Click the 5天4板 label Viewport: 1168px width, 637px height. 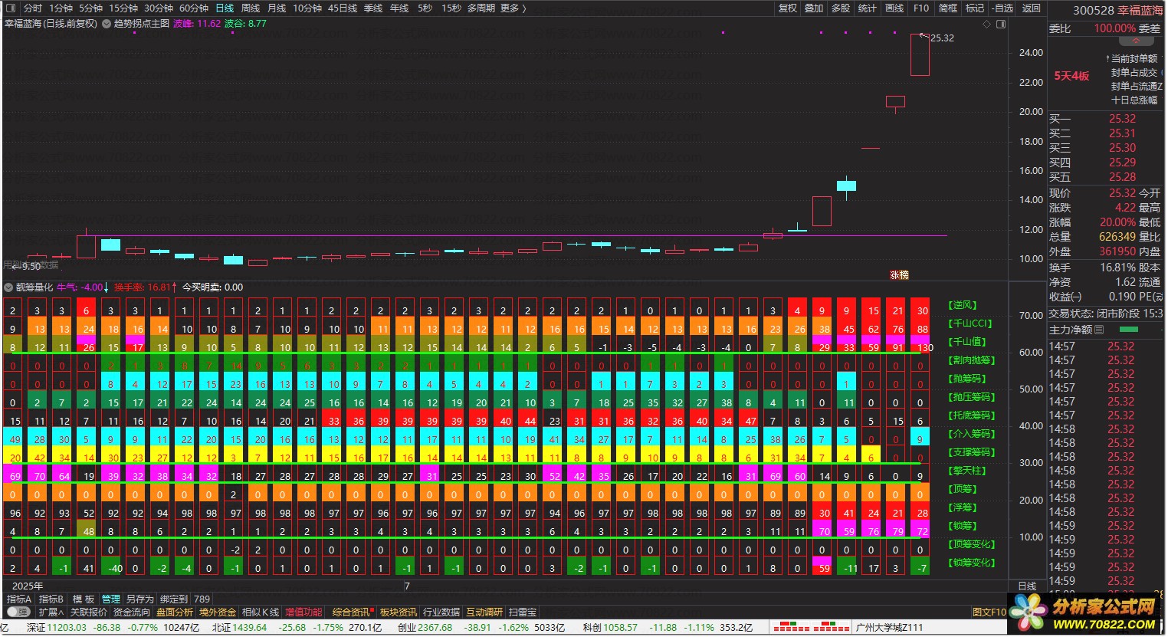[1071, 76]
